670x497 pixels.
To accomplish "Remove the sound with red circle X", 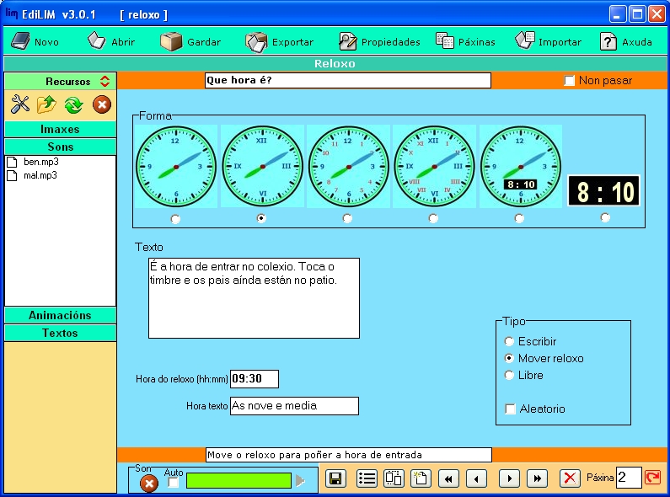I will point(148,484).
